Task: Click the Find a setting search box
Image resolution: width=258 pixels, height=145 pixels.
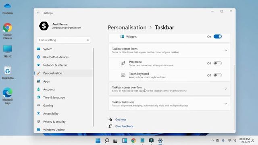Action: click(64, 40)
